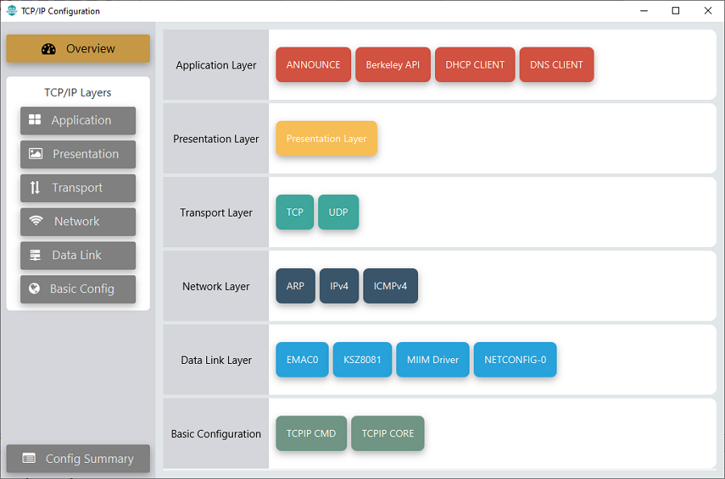Select the TCP transport module
The image size is (725, 479).
tap(295, 213)
